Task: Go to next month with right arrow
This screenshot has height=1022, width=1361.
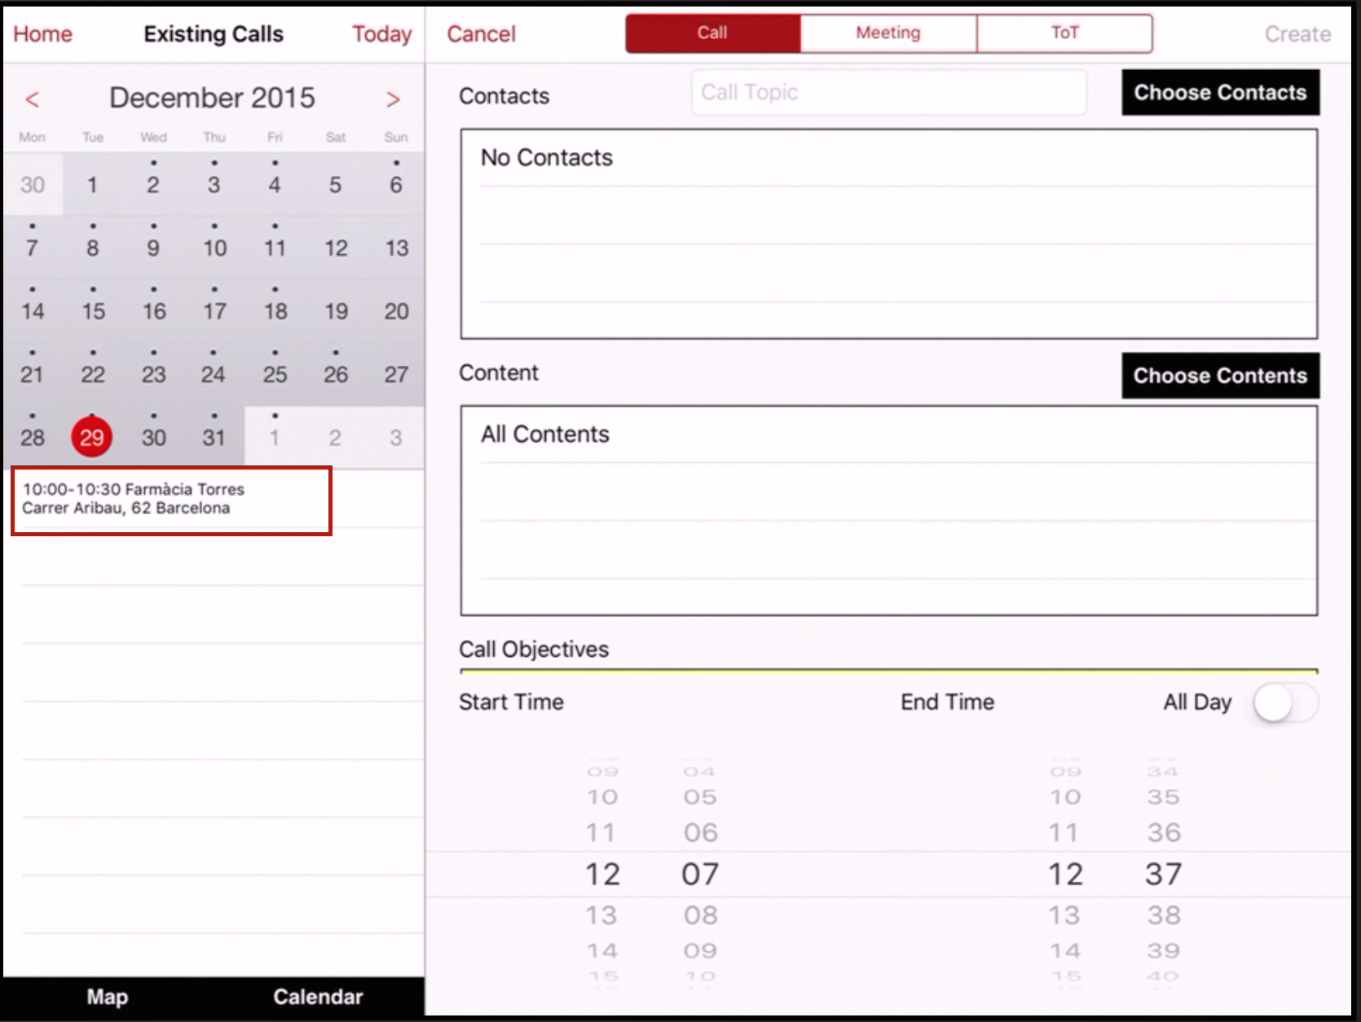Action: pos(393,99)
